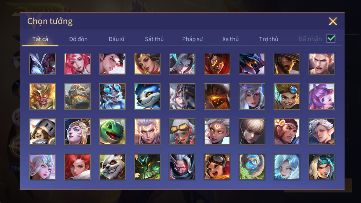Viewport: 361px width, 203px height.
Task: Choose the rock golem hero portrait
Action: (77, 96)
